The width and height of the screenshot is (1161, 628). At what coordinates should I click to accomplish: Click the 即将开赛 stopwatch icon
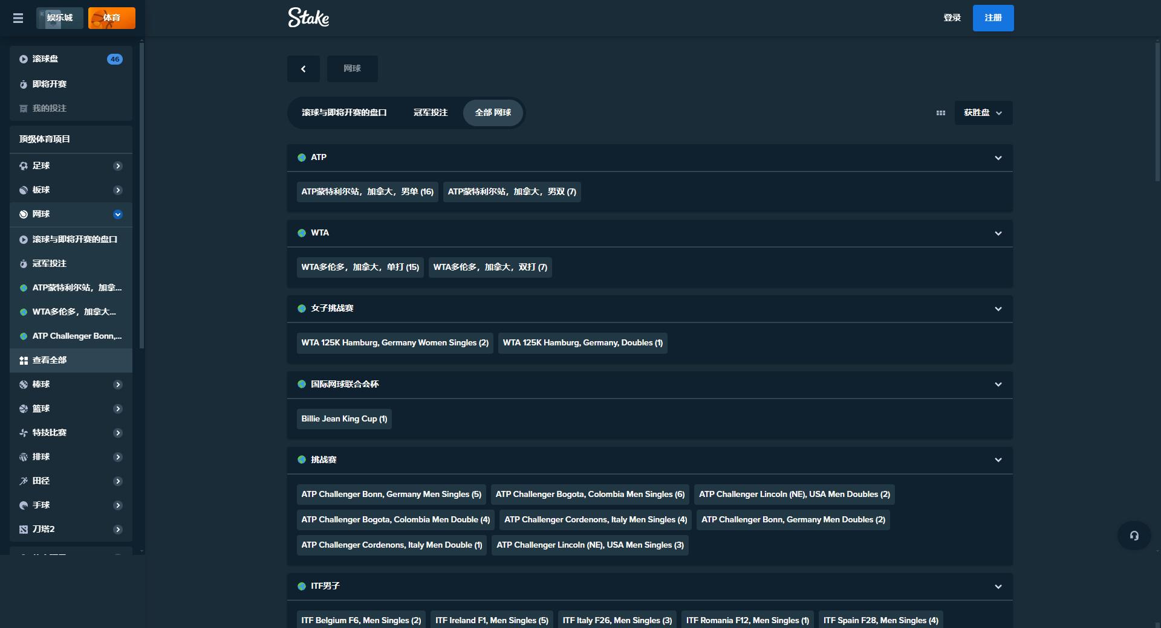coord(24,85)
